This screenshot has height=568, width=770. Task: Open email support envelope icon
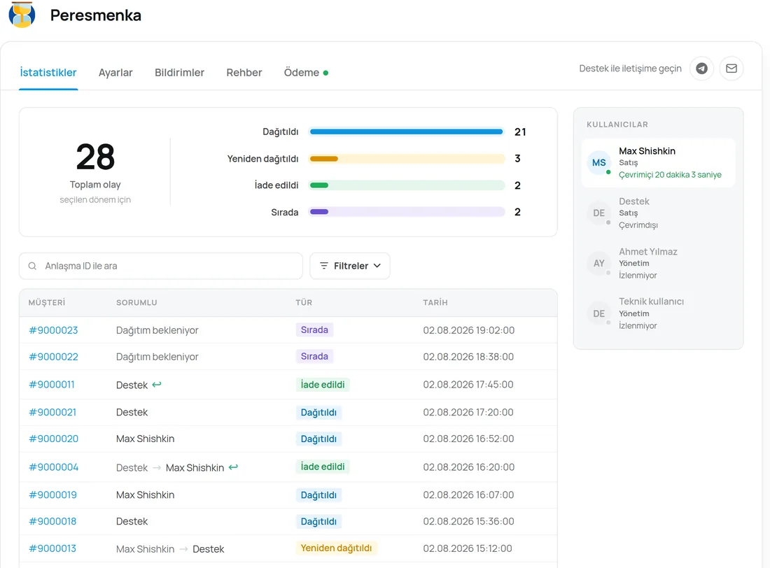(731, 69)
